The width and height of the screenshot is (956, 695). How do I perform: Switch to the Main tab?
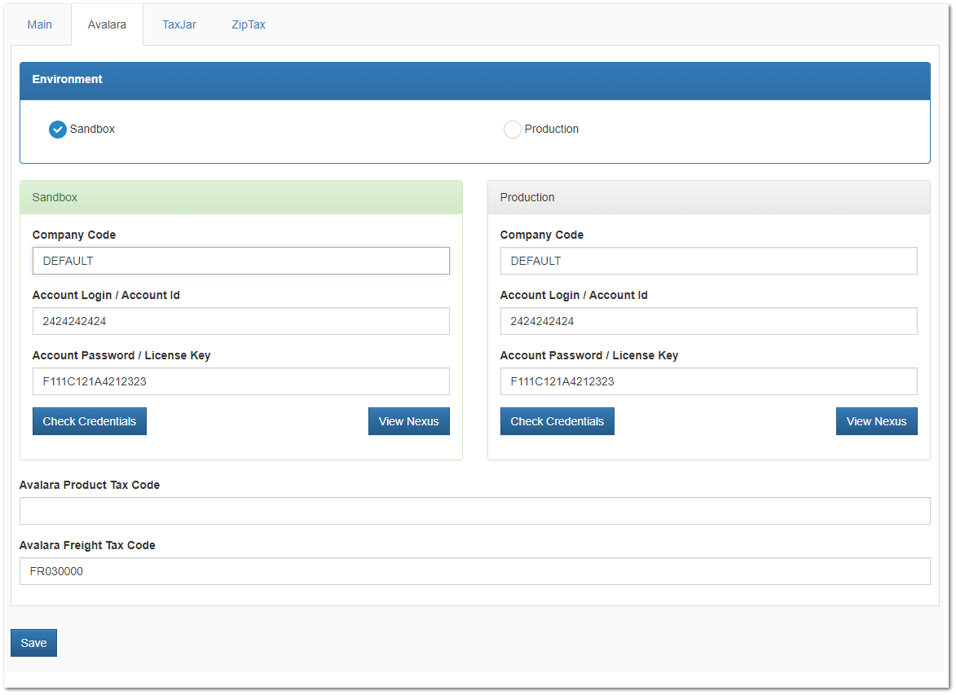pyautogui.click(x=40, y=25)
